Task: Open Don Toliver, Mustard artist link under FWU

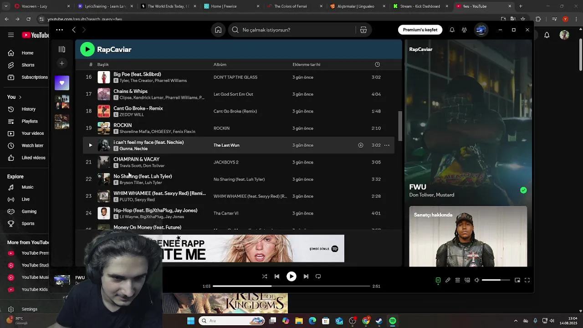Action: [x=431, y=195]
